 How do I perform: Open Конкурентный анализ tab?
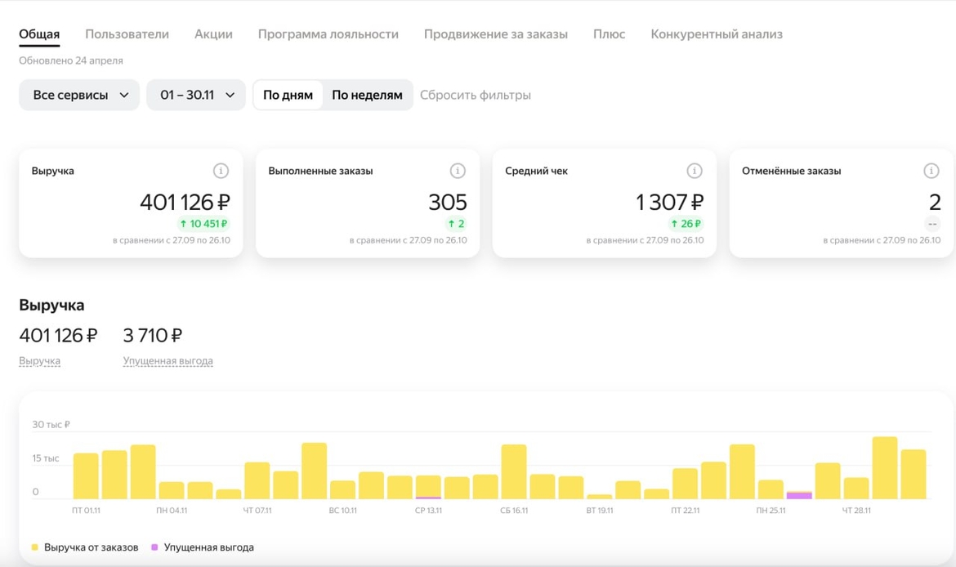click(x=717, y=34)
